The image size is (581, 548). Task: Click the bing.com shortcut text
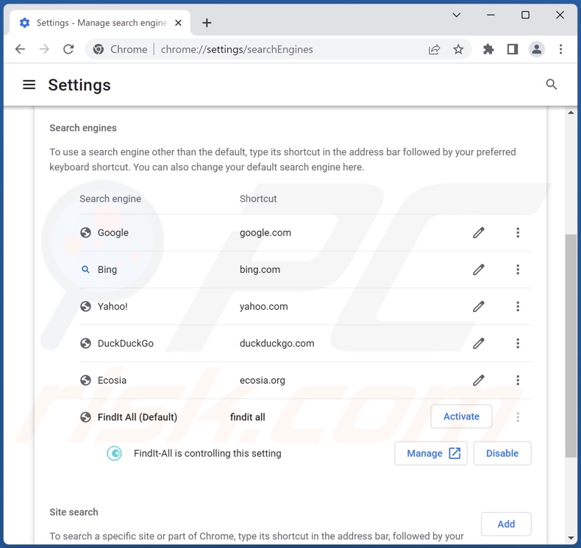(260, 270)
